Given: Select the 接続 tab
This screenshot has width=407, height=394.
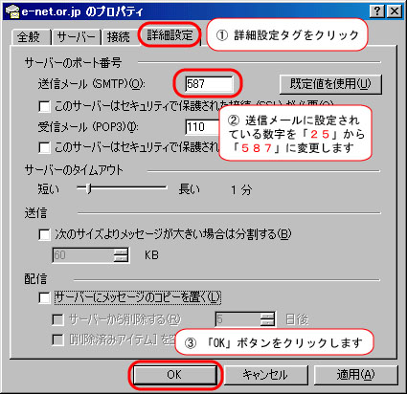Looking at the screenshot, I should coord(119,37).
